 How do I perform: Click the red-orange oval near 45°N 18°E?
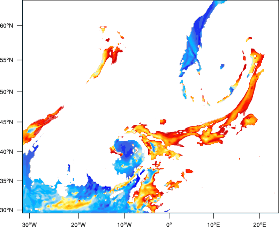coord(249,120)
